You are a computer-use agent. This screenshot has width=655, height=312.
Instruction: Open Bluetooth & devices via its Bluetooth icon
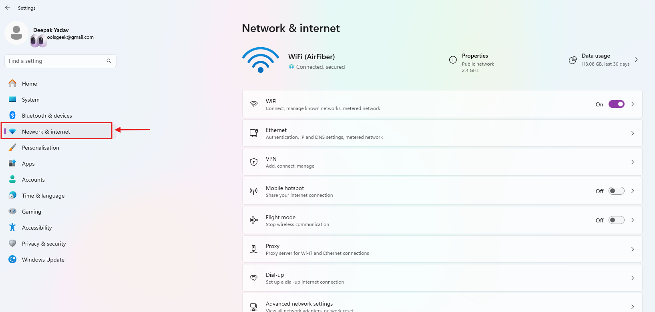12,115
